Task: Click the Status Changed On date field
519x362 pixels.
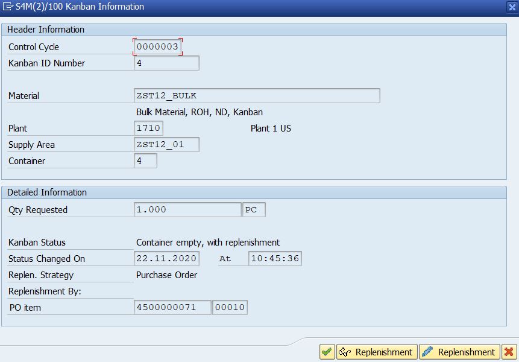Action: tap(166, 258)
